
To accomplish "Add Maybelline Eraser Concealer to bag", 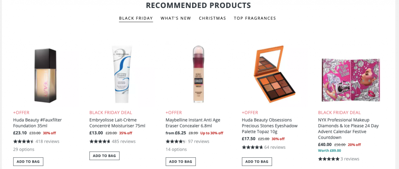I will coord(181,162).
